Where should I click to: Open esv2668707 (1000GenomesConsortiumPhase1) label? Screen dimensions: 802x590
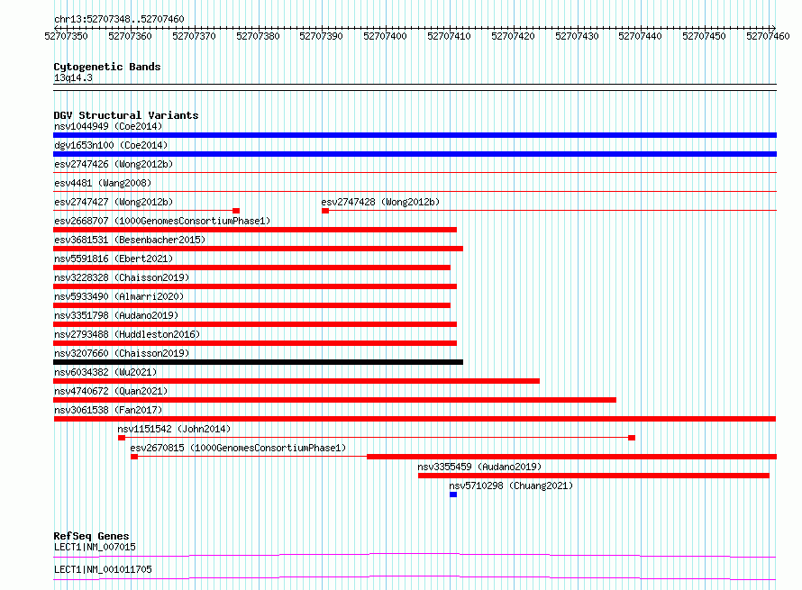[162, 221]
